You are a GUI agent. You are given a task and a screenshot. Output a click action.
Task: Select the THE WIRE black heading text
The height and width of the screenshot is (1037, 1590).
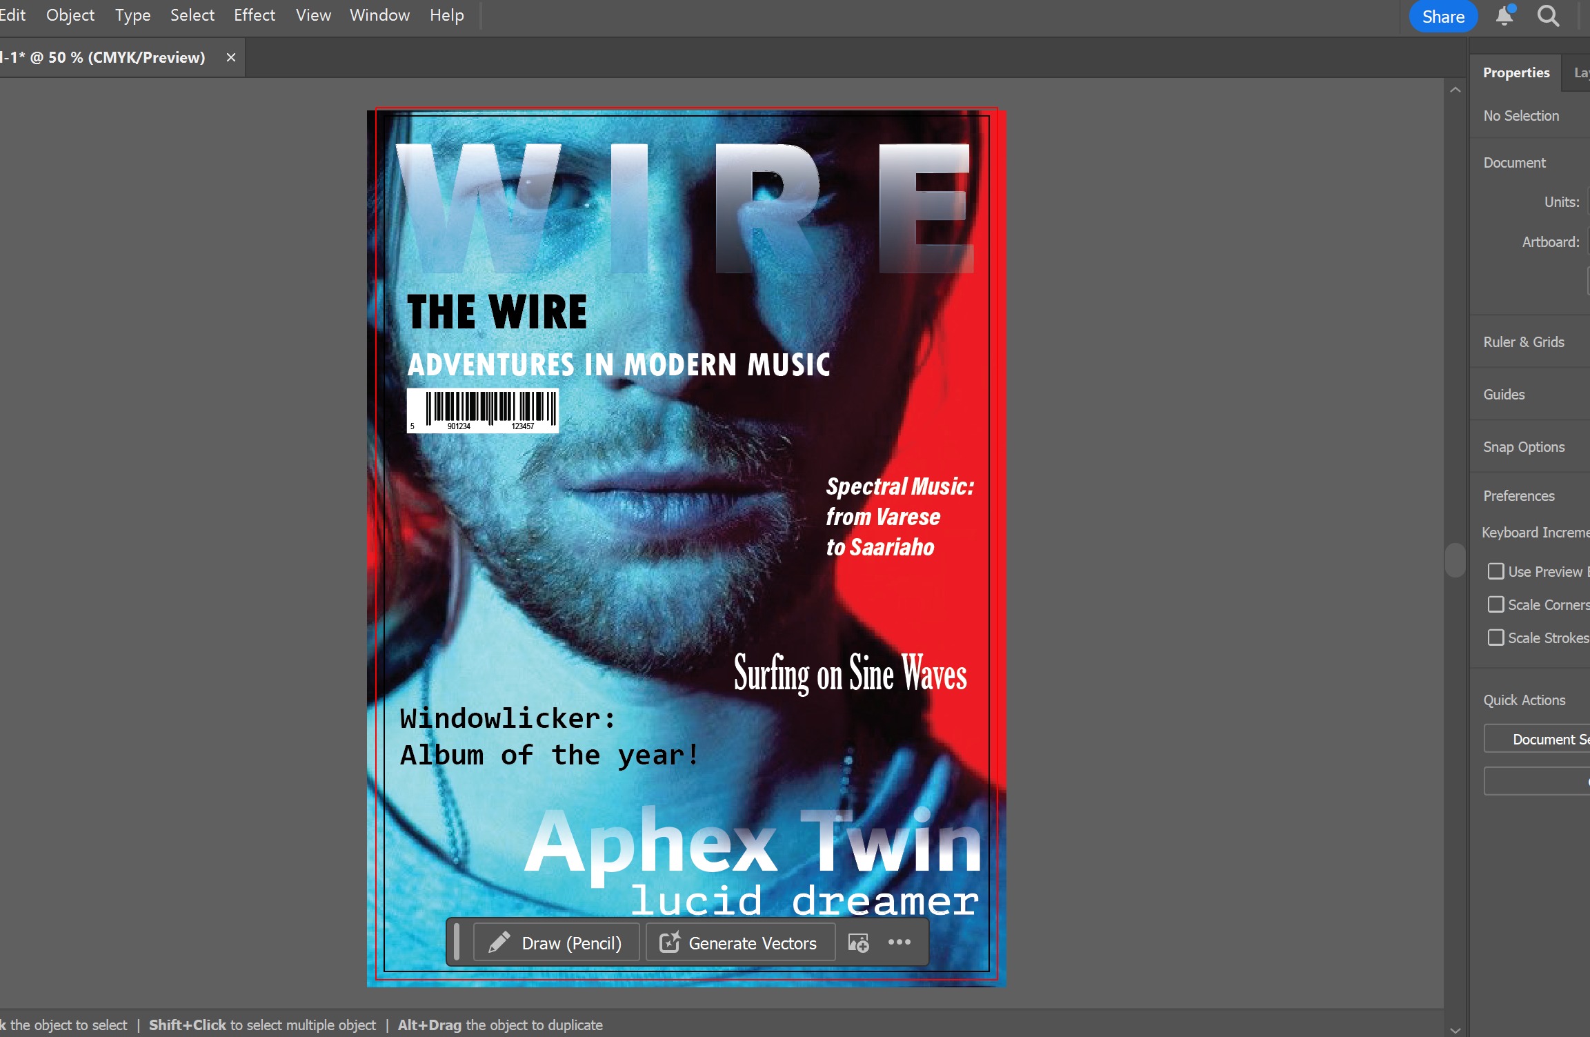tap(497, 312)
